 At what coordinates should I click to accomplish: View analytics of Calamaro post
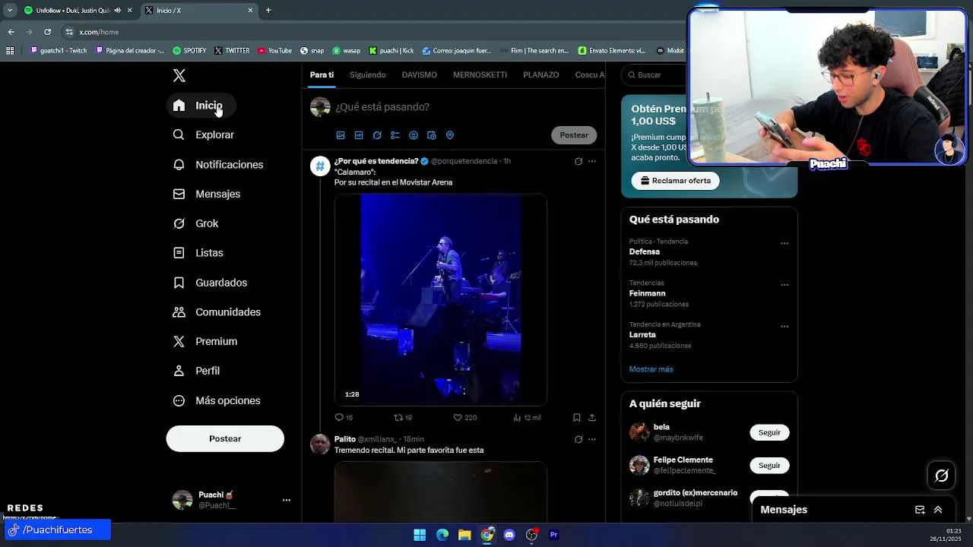coord(527,418)
